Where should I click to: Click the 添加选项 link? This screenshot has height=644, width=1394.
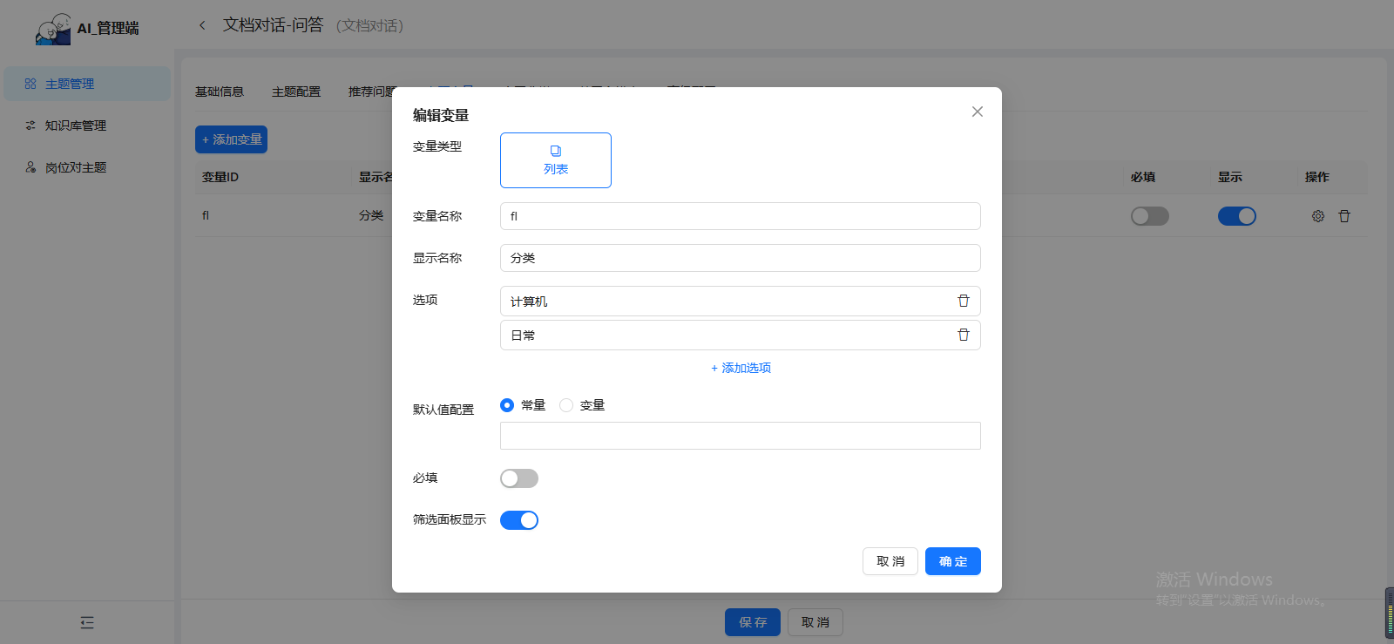click(741, 368)
